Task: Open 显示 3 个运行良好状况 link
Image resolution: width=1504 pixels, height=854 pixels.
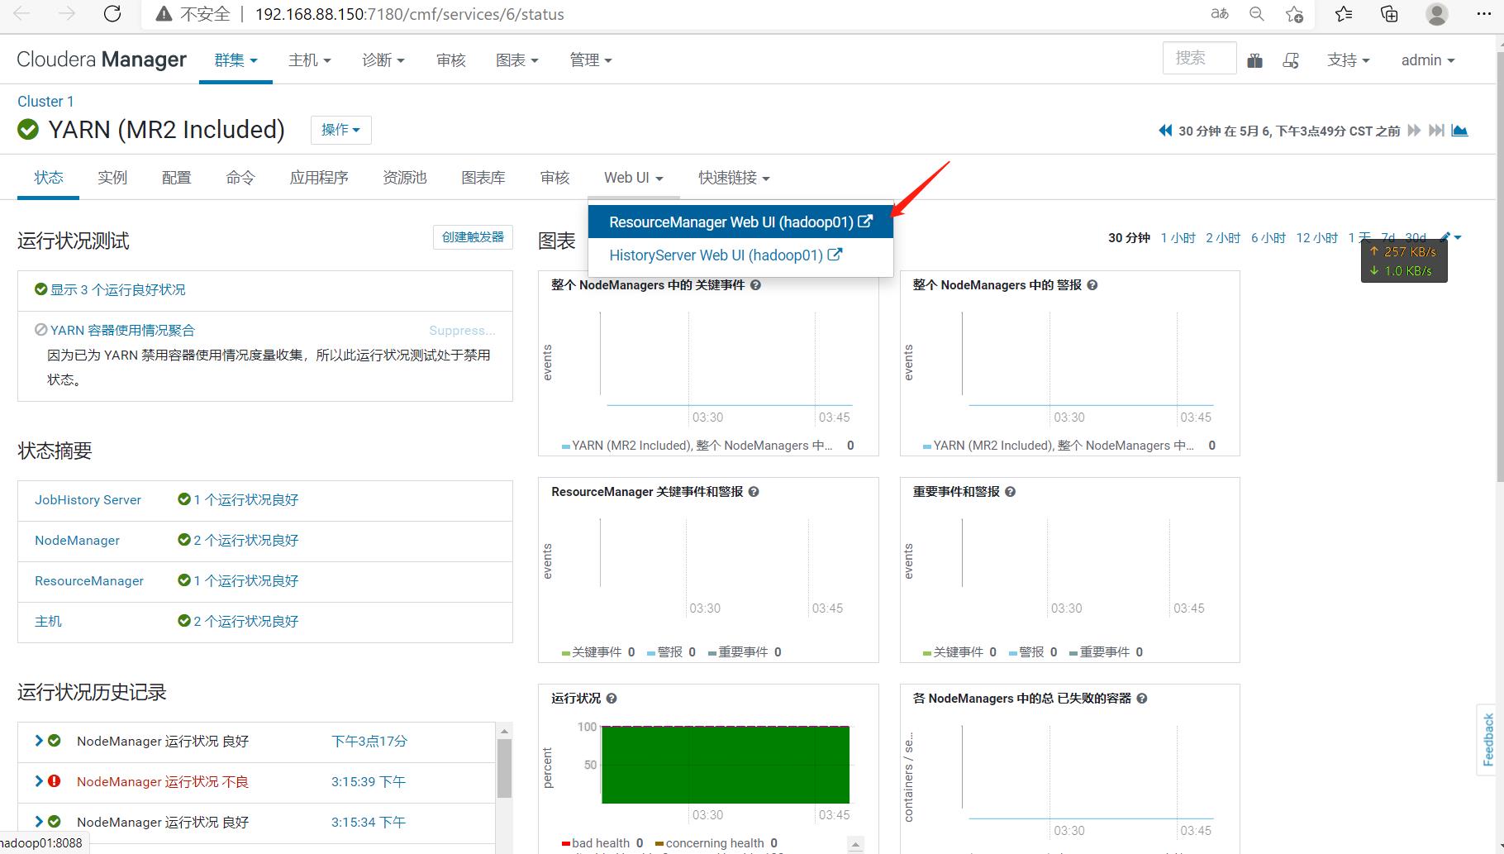Action: [117, 289]
